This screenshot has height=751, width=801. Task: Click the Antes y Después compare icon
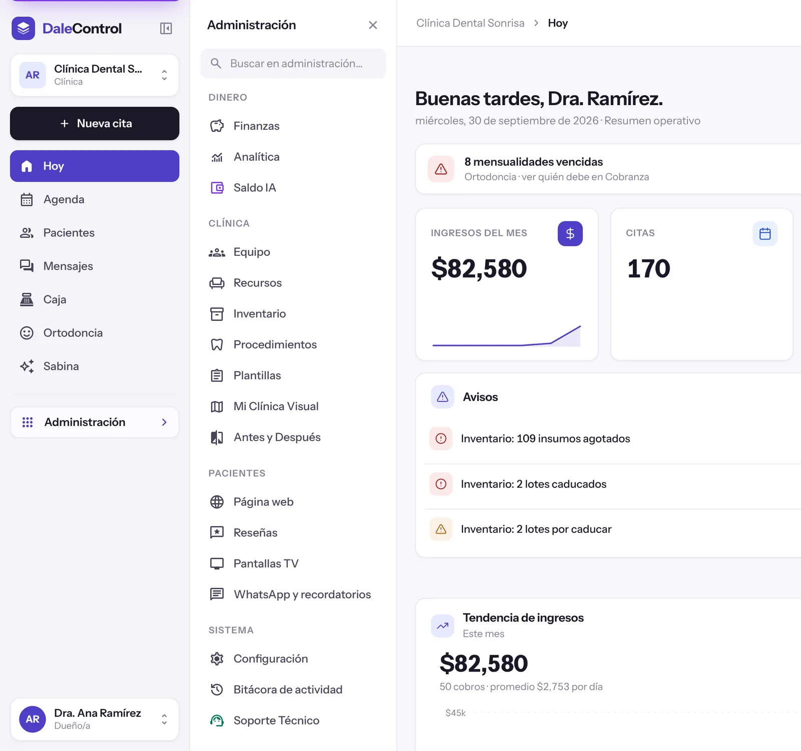tap(217, 438)
